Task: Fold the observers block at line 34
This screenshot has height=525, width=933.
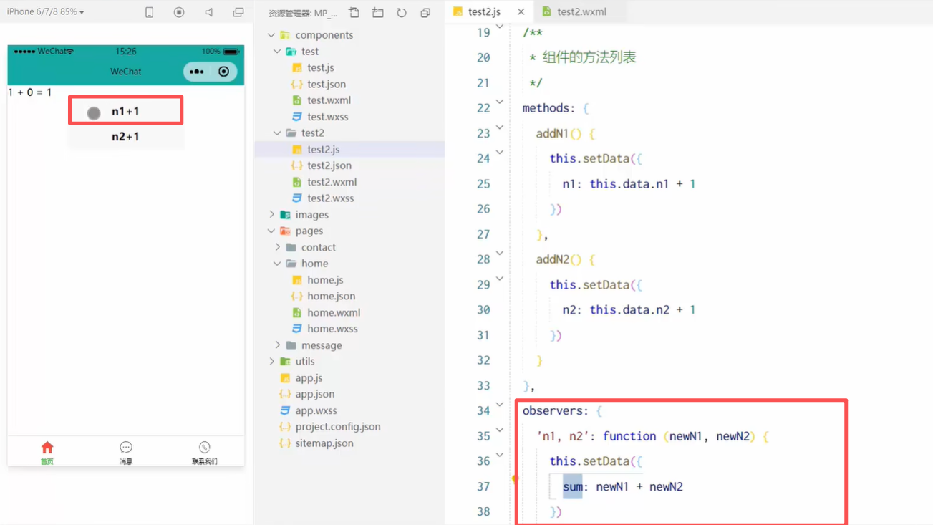Action: (x=500, y=404)
